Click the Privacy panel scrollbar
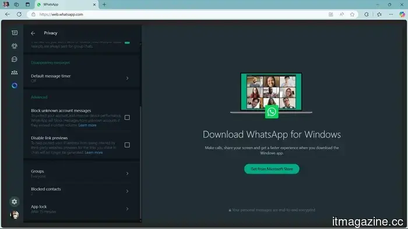 click(141, 162)
